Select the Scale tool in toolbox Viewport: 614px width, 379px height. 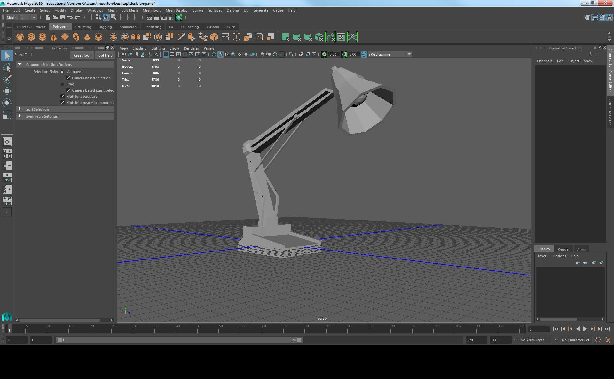click(x=7, y=115)
